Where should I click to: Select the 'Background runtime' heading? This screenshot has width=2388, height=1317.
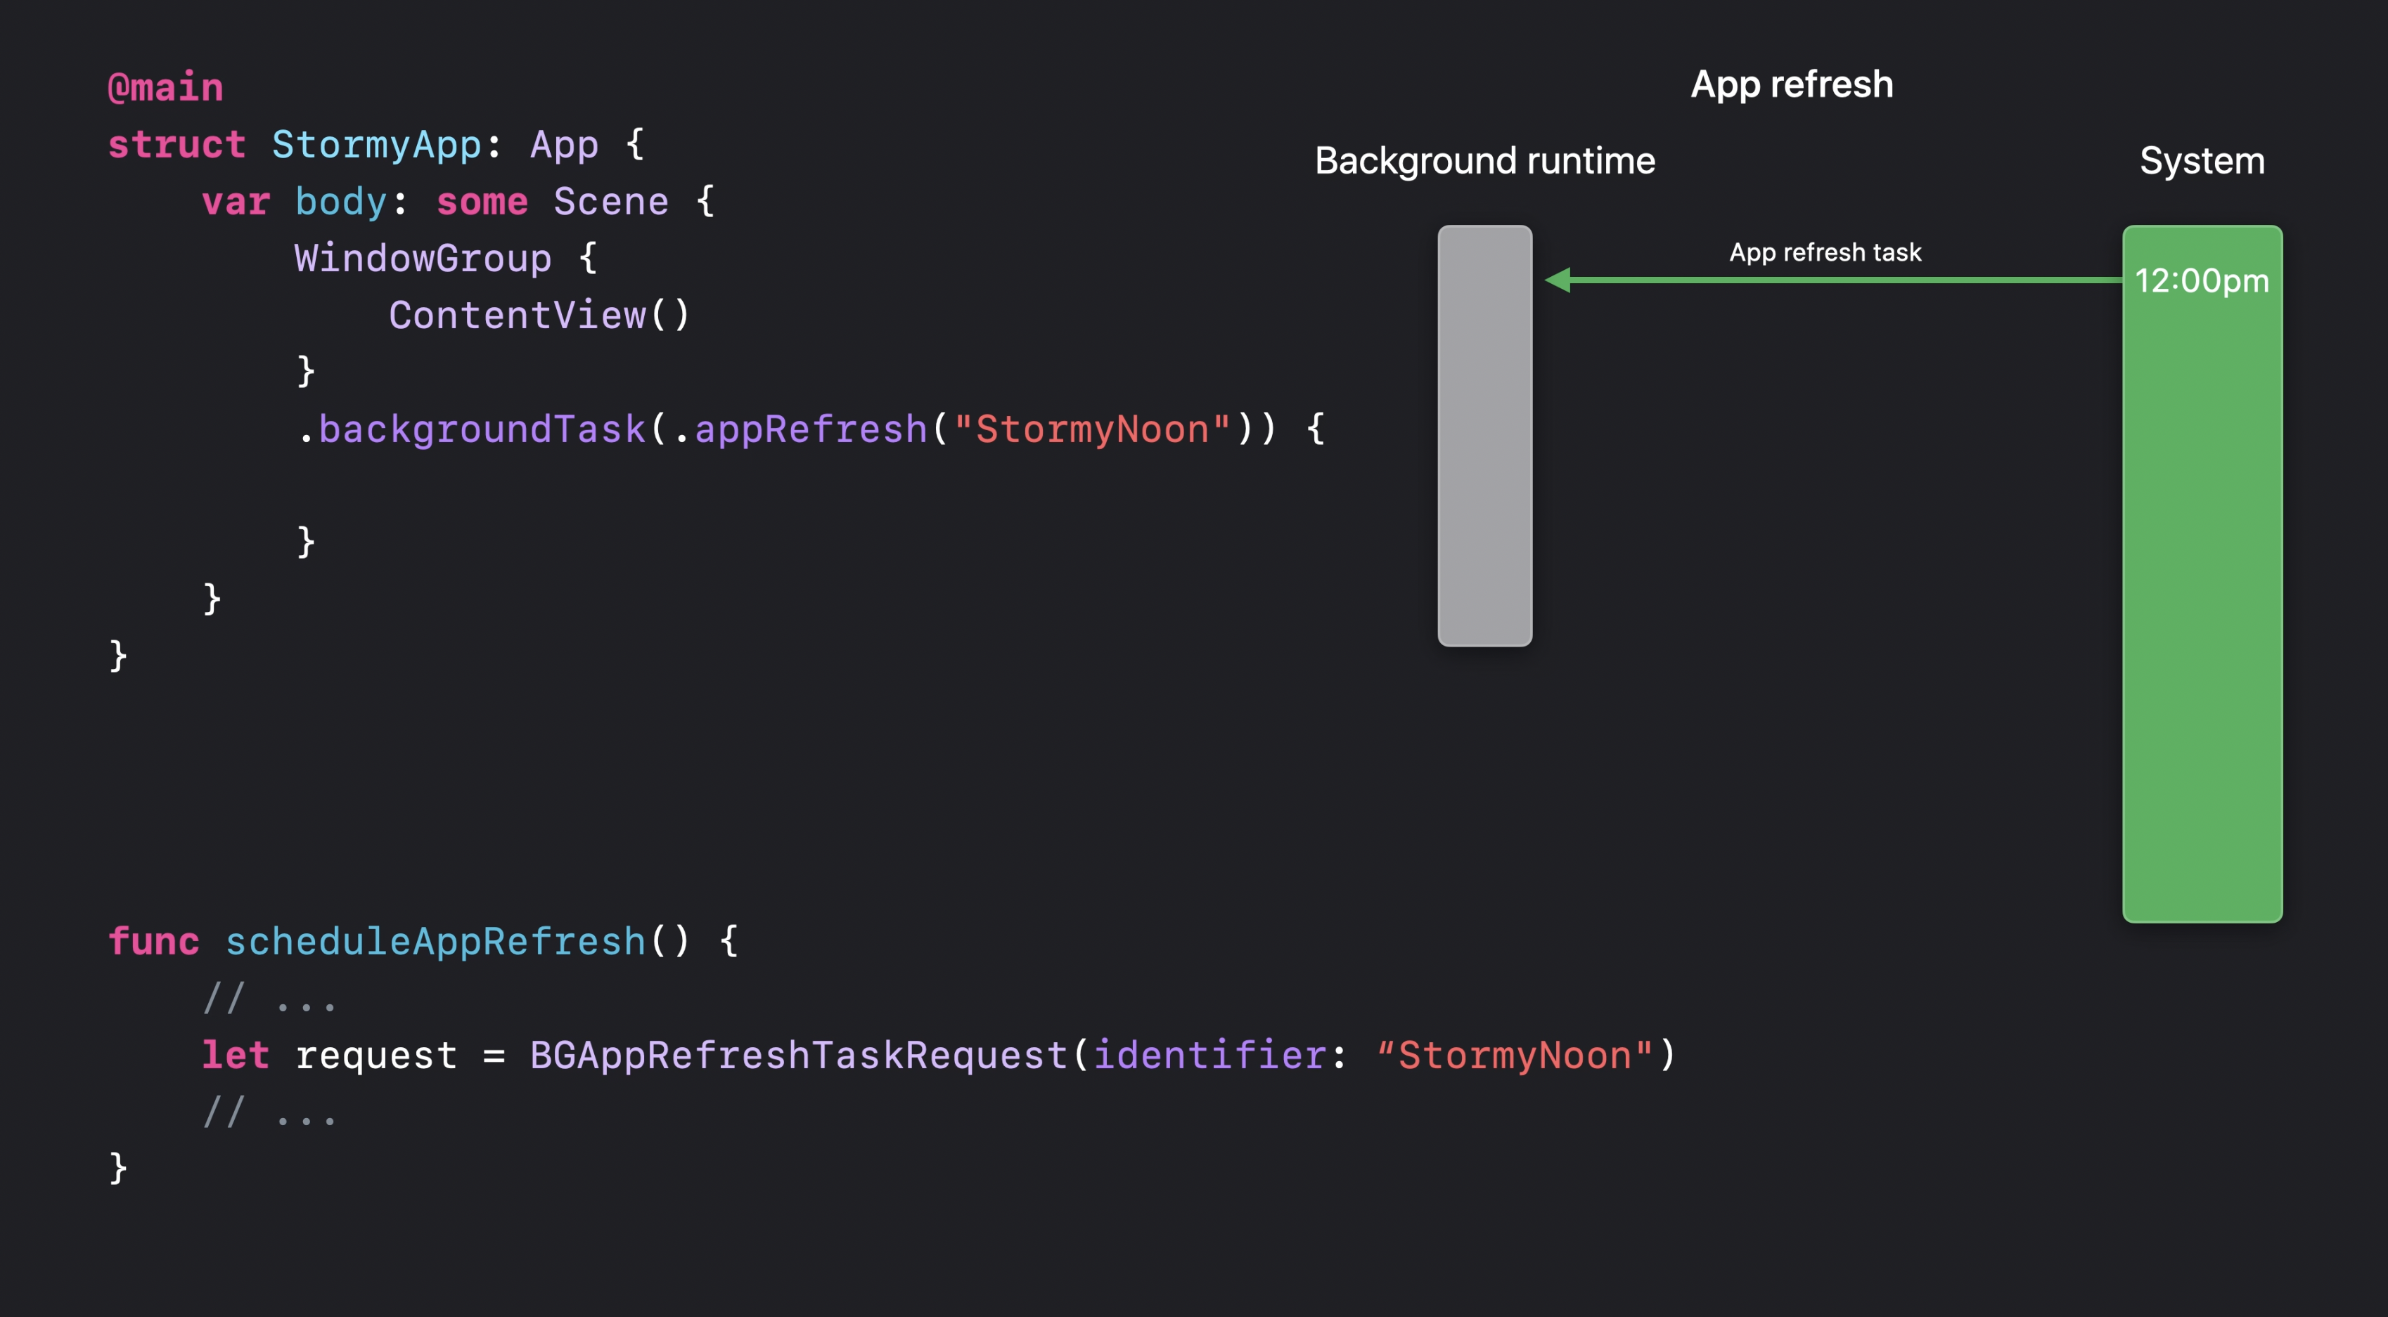1485,161
